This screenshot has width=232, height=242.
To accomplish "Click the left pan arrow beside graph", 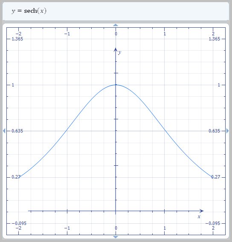I will click(4, 131).
